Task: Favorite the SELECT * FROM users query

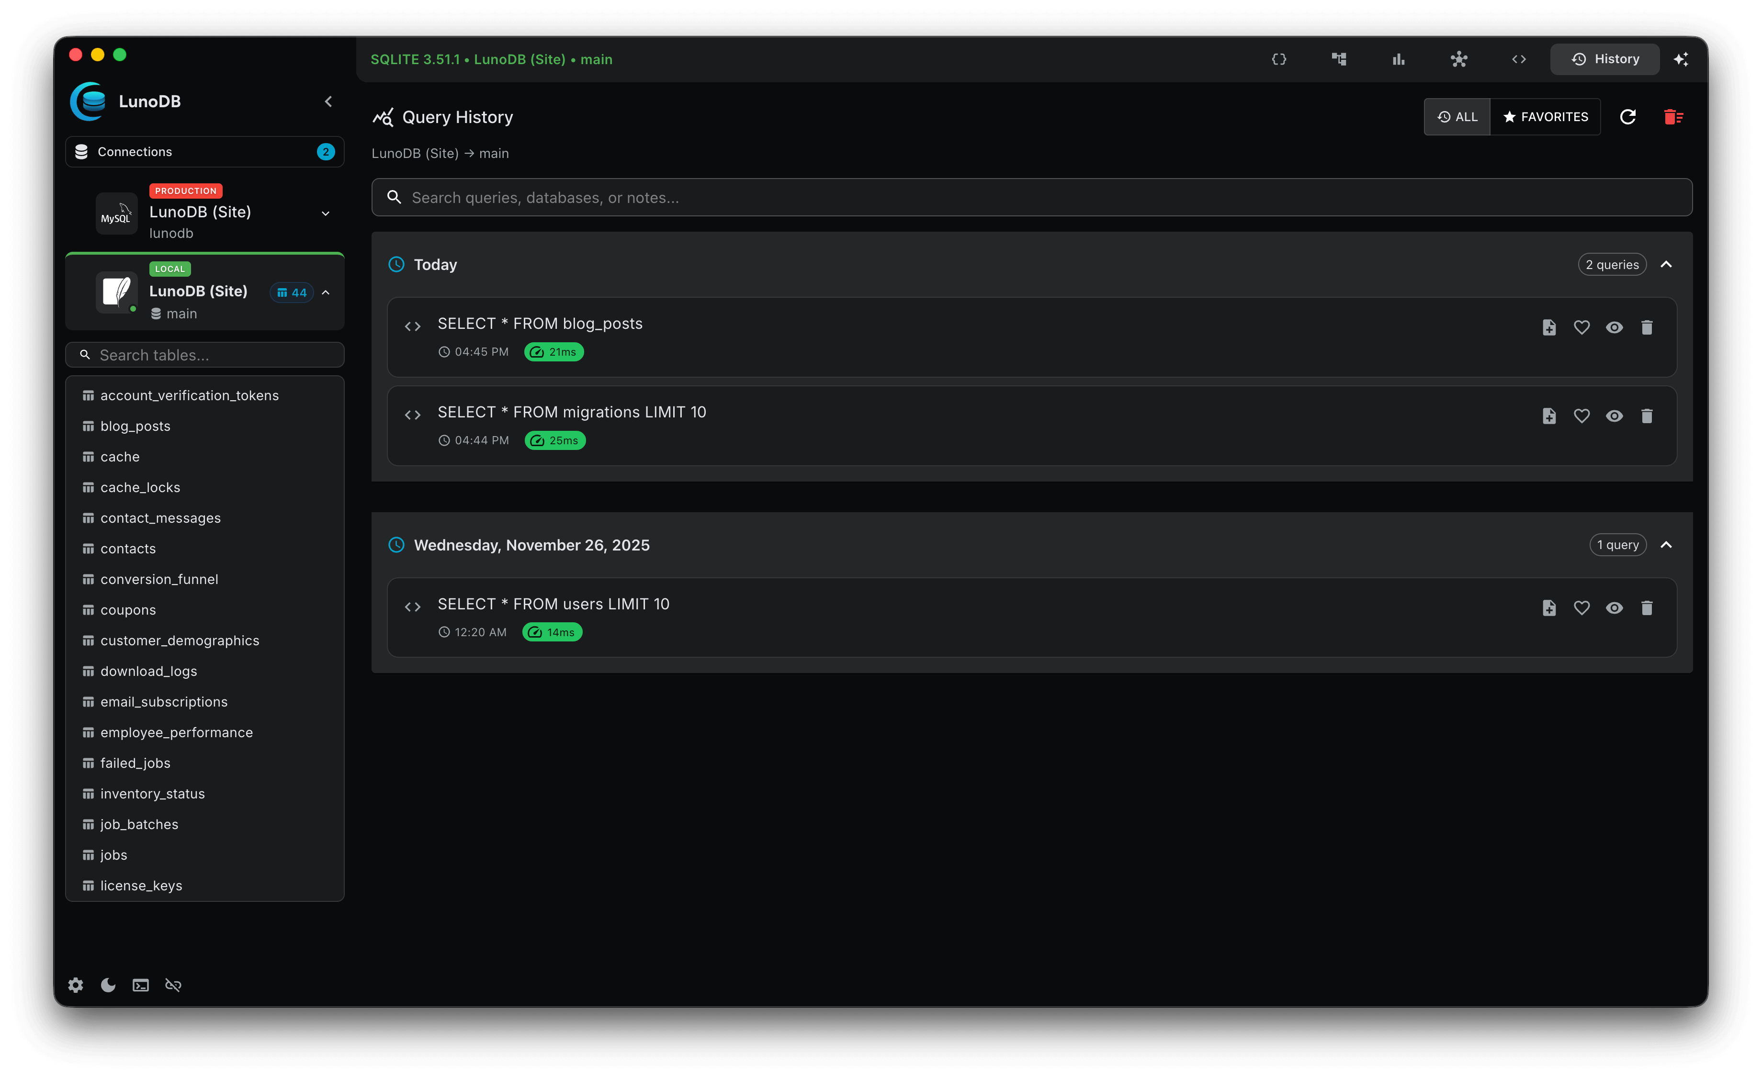Action: (1582, 607)
